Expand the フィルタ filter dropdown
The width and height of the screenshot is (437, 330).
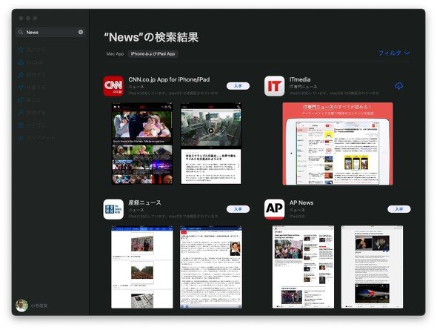click(x=394, y=53)
